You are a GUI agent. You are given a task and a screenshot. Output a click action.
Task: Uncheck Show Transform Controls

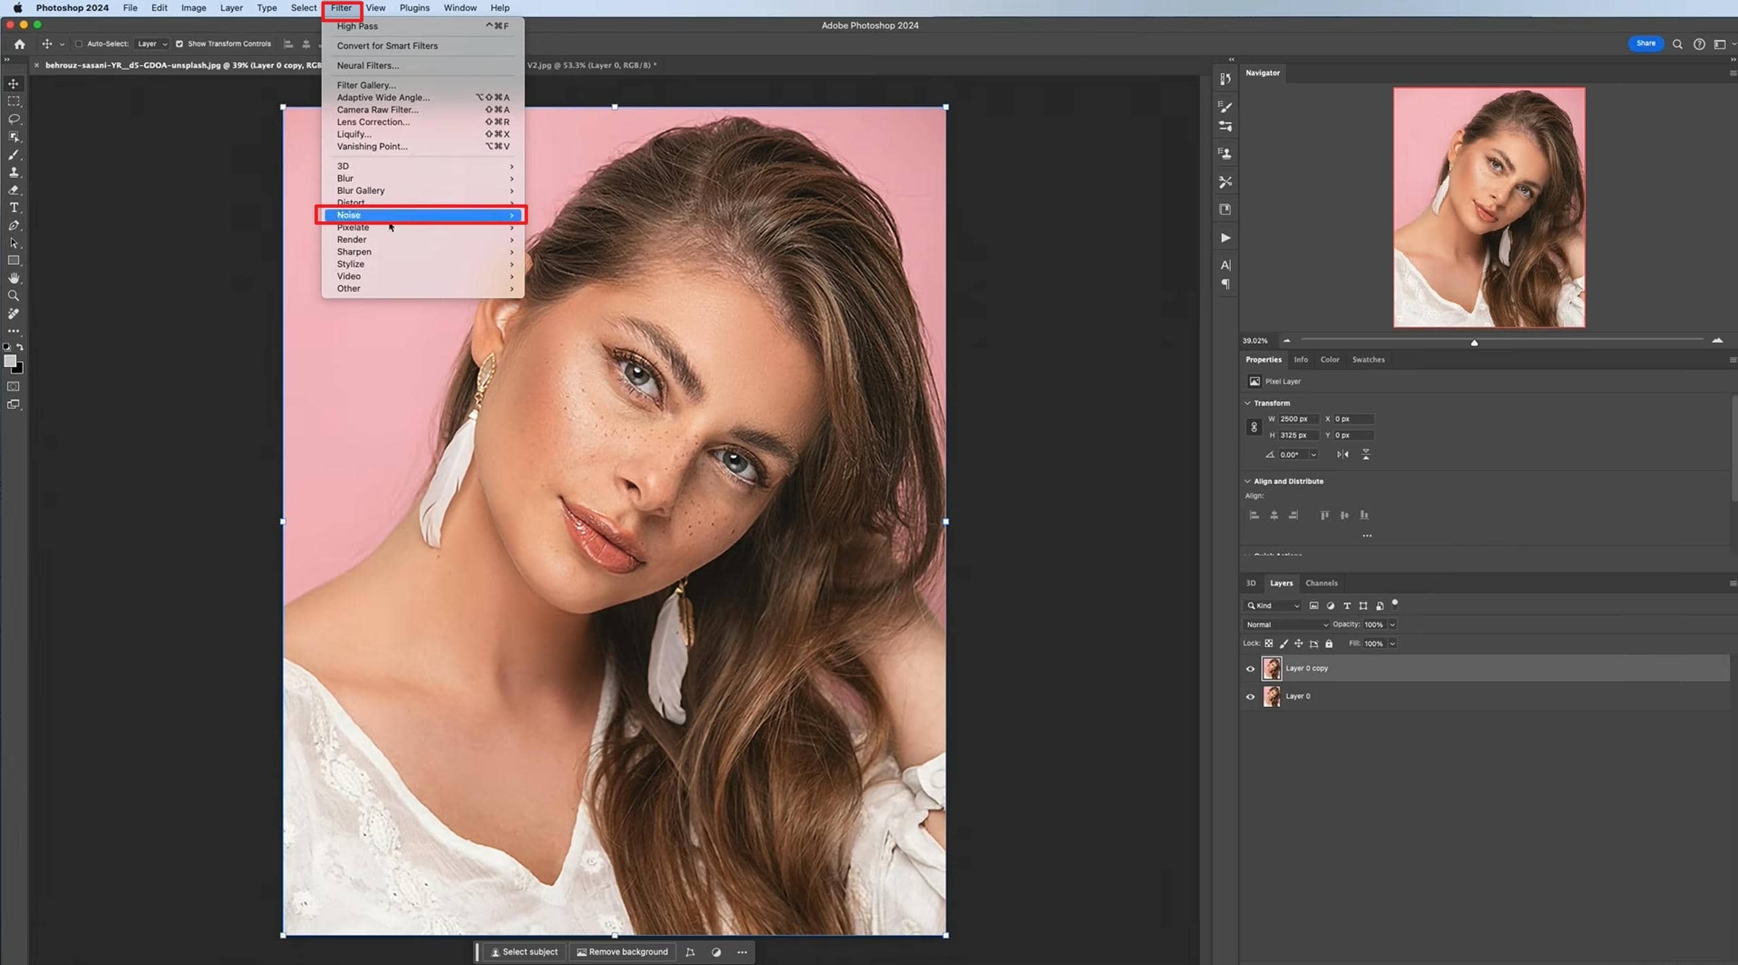pos(179,44)
